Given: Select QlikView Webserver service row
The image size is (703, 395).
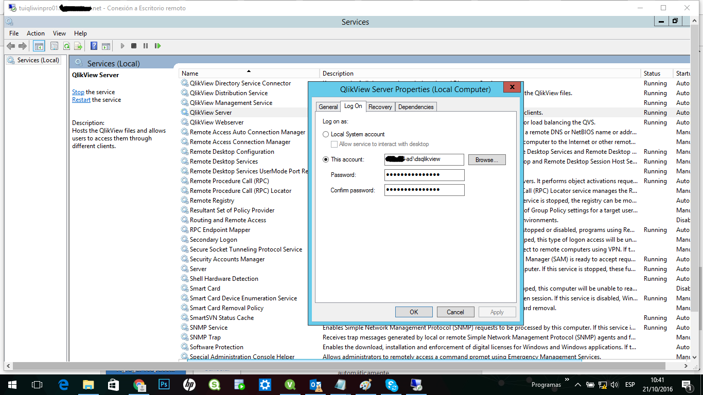Looking at the screenshot, I should tap(217, 122).
